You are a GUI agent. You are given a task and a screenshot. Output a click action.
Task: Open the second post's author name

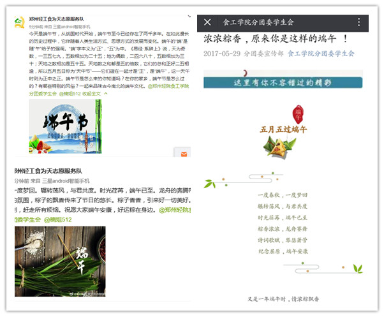(48, 172)
